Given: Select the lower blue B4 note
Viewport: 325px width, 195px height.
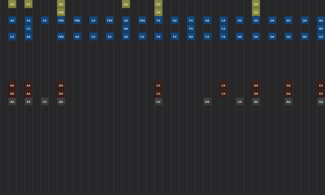Looking at the screenshot, I should point(321,29).
